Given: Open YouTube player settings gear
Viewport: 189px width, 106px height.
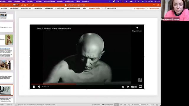Looking at the screenshot, I should [128, 87].
